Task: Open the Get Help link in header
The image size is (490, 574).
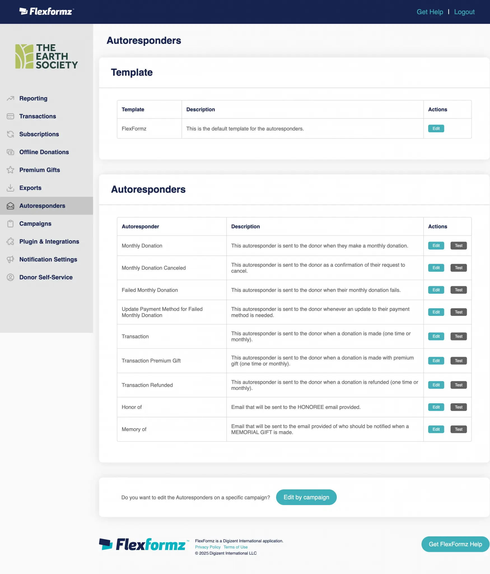Action: point(430,12)
